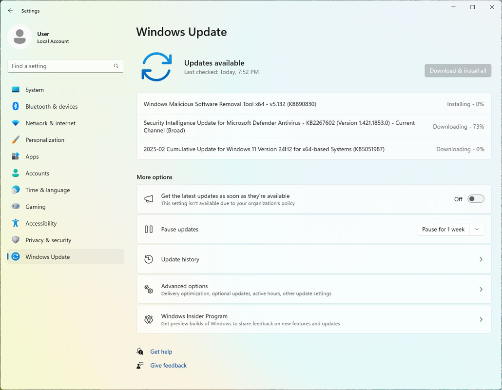This screenshot has width=502, height=390.
Task: Click the Accessibility figure icon in sidebar
Action: pyautogui.click(x=16, y=223)
